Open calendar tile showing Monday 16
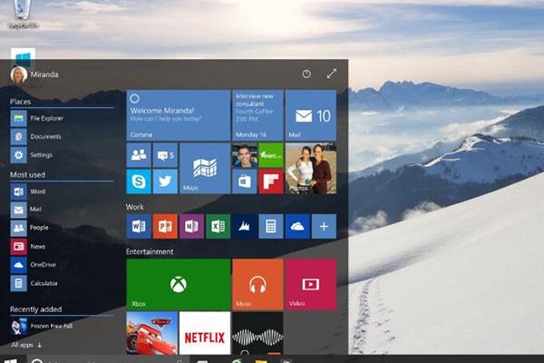 click(257, 115)
